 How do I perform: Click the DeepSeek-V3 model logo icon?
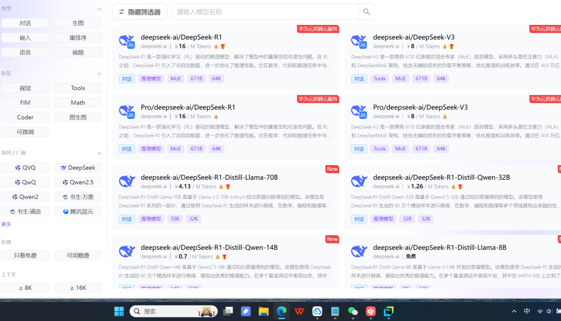click(359, 41)
